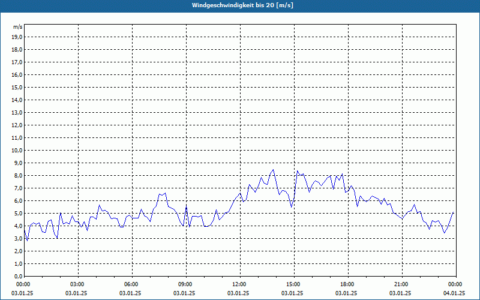
Task: Pick the '7,0' y-axis label
Action: tap(19, 188)
